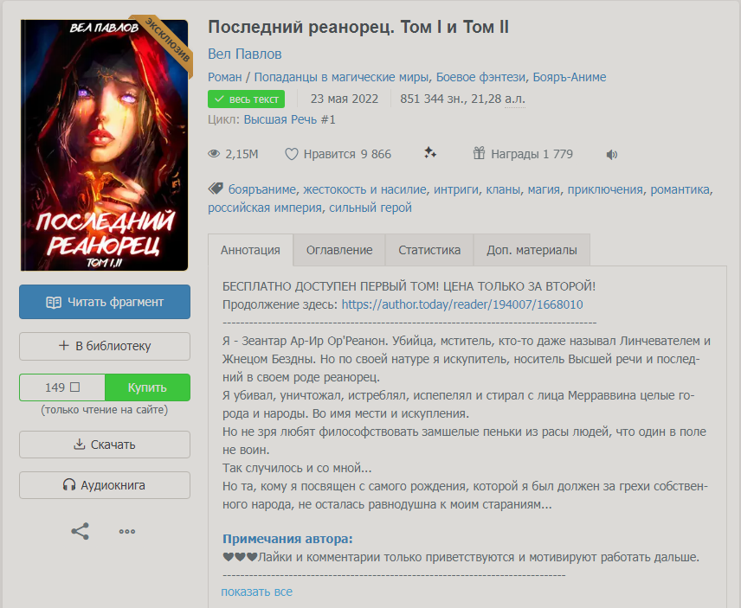The image size is (741, 608).
Task: Click the tag icon before боярьаниме
Action: coord(216,189)
